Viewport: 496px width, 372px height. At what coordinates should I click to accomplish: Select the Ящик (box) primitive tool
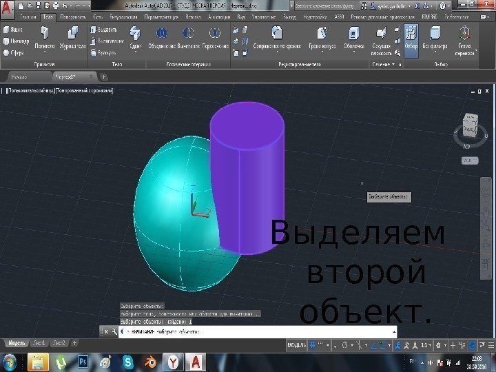point(13,30)
